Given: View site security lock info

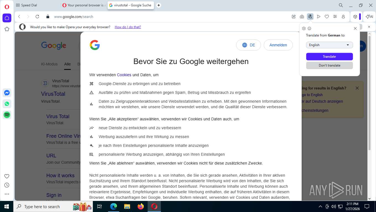Looking at the screenshot, I should 48,17.
